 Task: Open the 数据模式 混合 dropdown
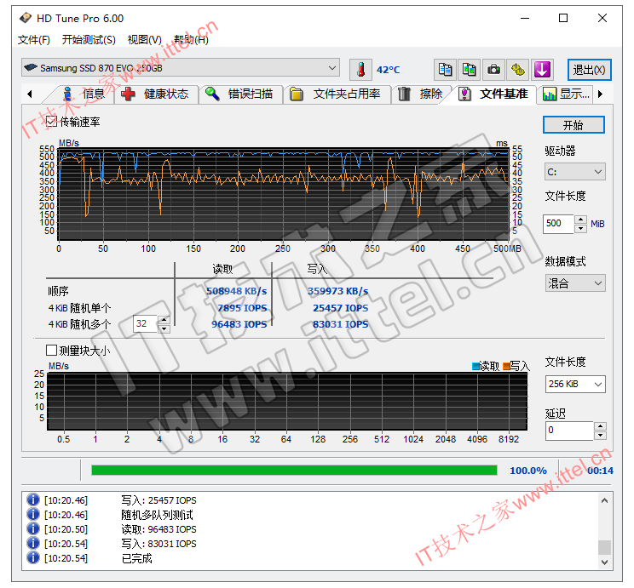coord(574,283)
